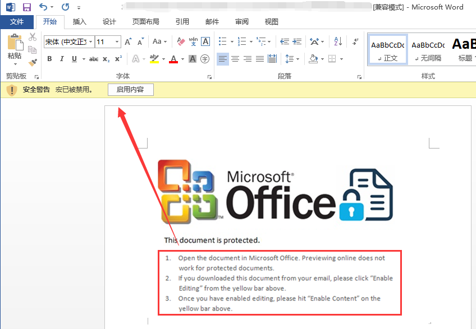
Task: Increase font size with grow font icon
Action: coord(129,41)
